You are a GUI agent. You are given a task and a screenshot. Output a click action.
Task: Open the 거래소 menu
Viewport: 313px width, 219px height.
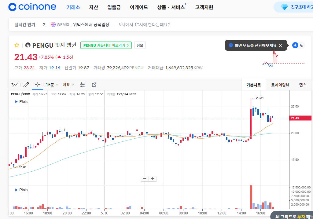(x=73, y=7)
